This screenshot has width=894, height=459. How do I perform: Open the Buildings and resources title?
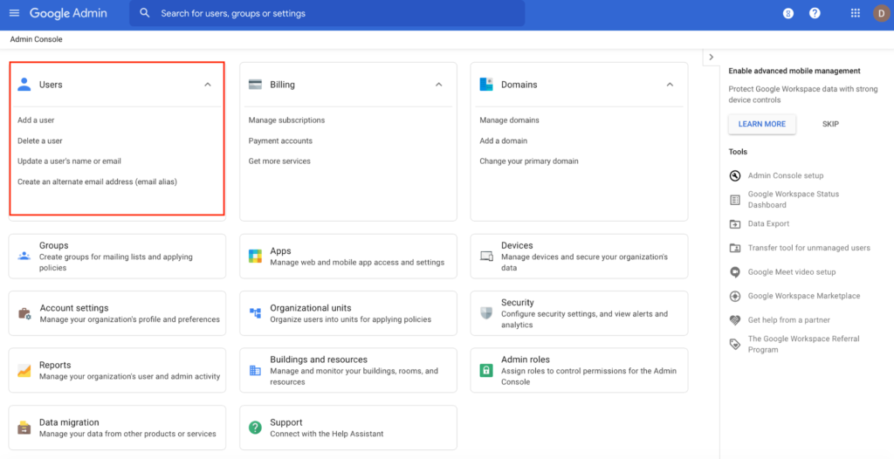[319, 360]
